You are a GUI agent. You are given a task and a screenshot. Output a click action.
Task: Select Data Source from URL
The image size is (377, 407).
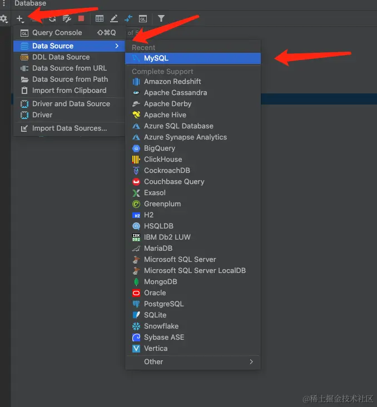[69, 68]
